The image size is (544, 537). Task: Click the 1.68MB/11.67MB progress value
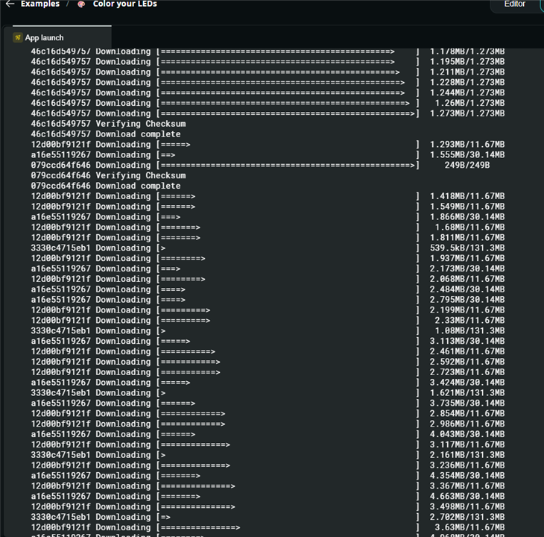(x=469, y=227)
